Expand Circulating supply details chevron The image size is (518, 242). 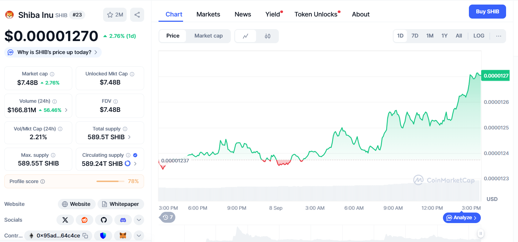click(x=135, y=164)
